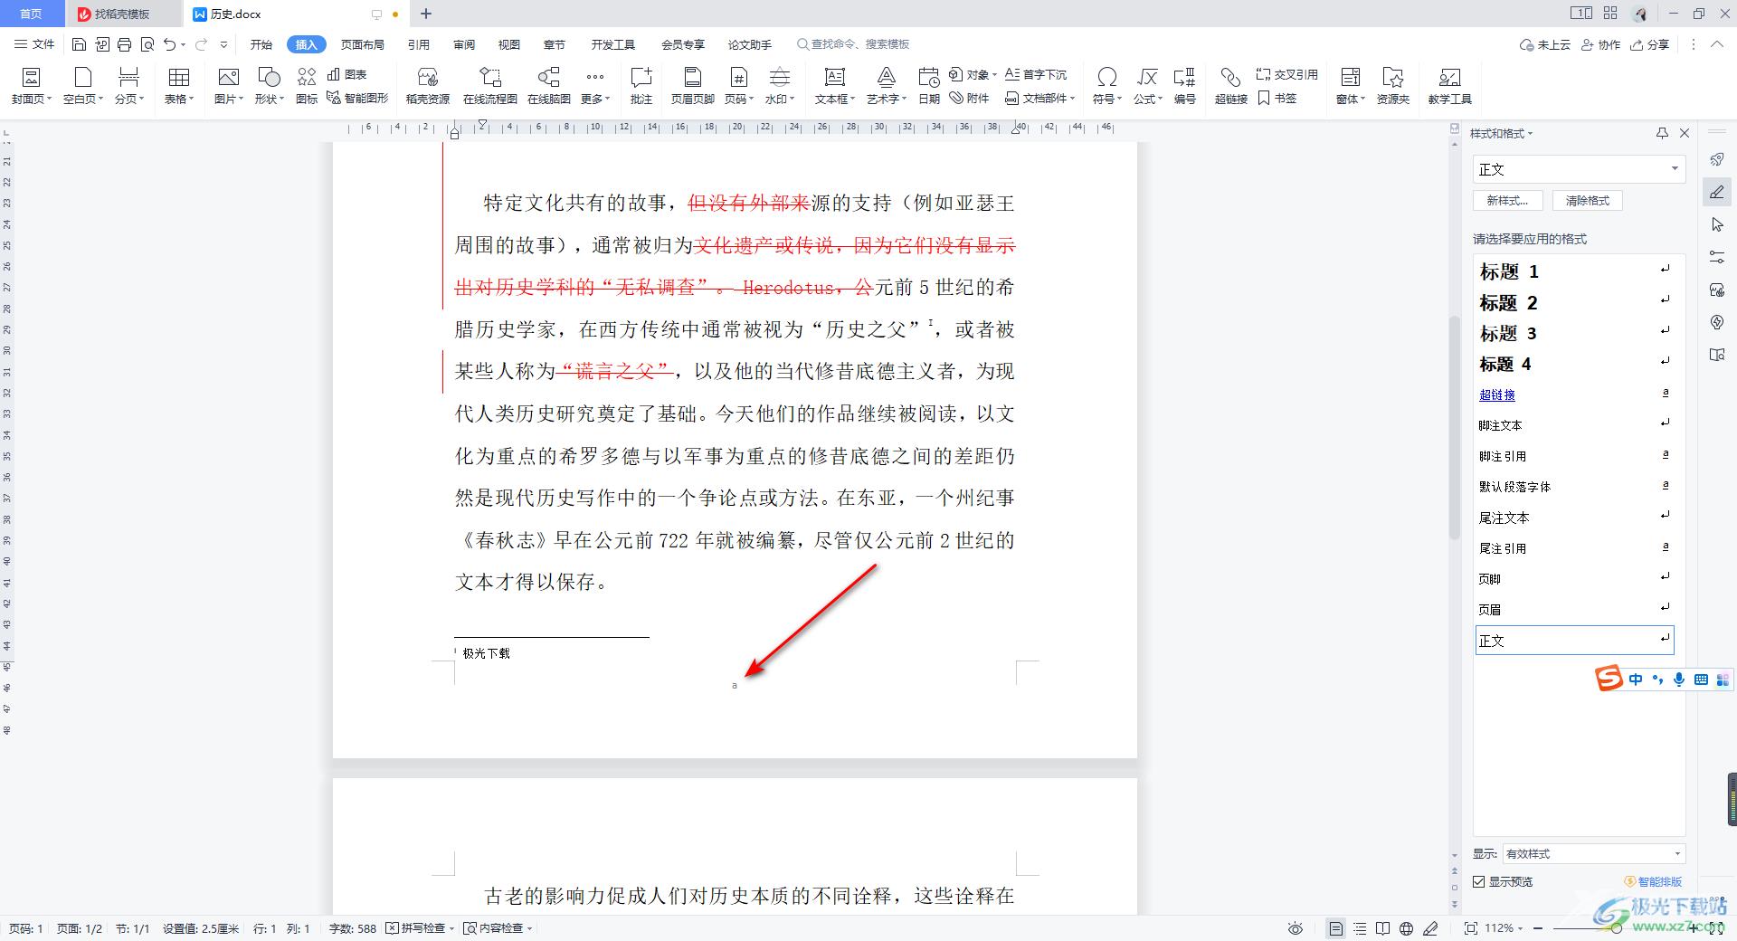This screenshot has height=941, width=1737.
Task: Insert a smart graphic (智能图形)
Action: pyautogui.click(x=357, y=98)
